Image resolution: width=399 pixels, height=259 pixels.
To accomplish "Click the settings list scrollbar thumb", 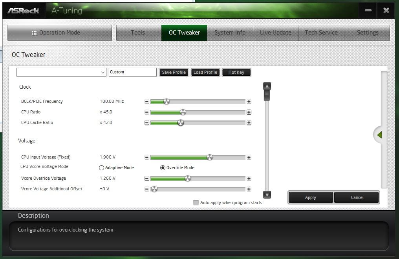I will click(267, 96).
